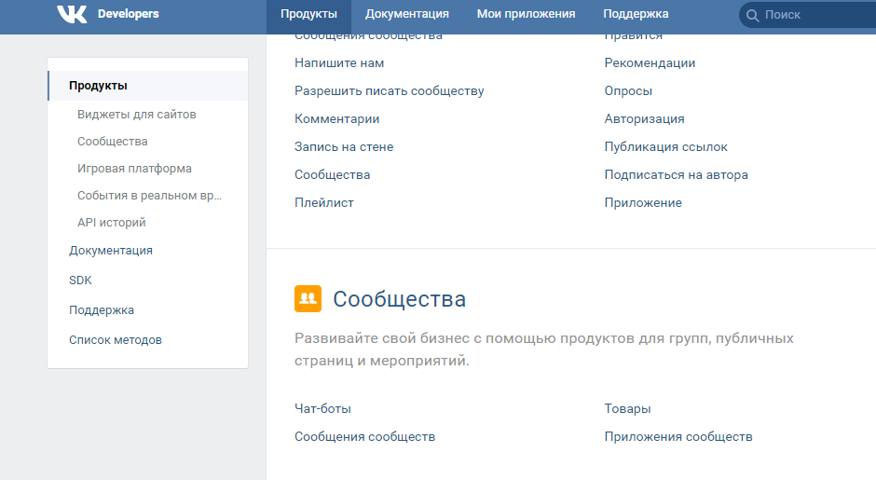Click the Напишите нам widget link
Image resolution: width=876 pixels, height=480 pixels.
(x=339, y=63)
